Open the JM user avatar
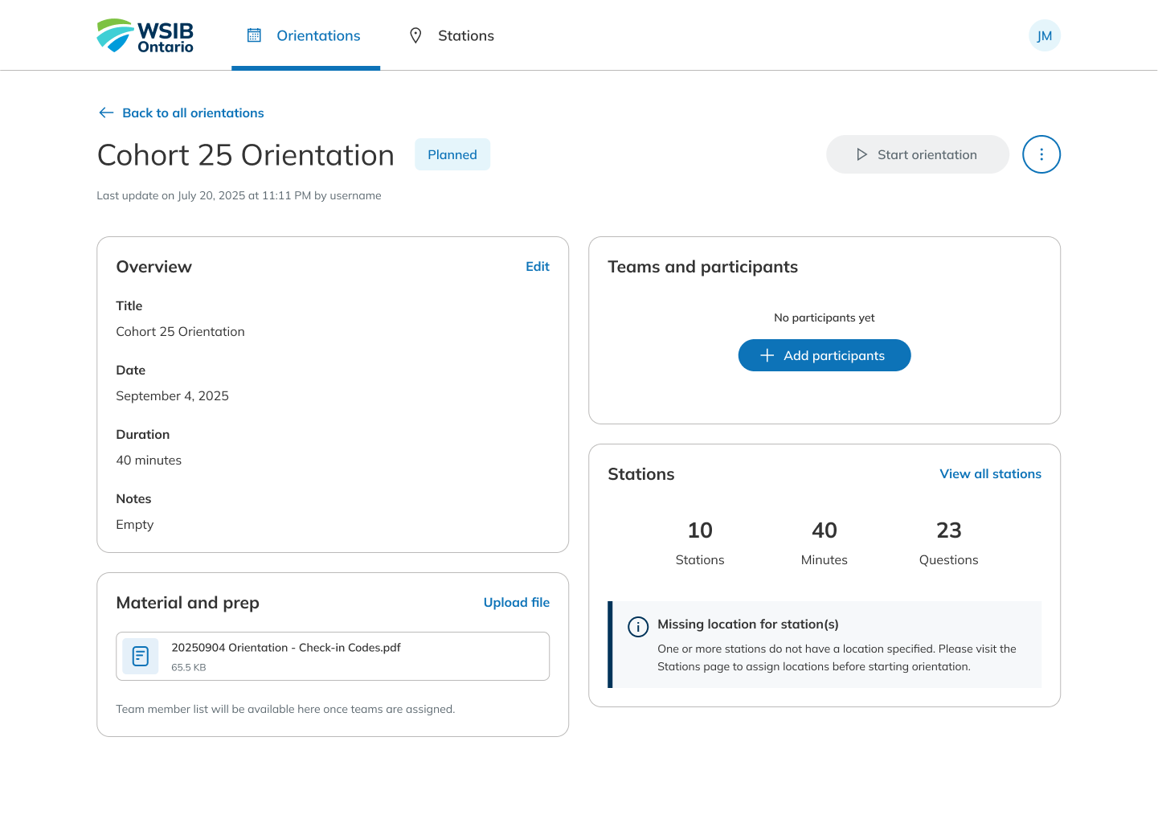This screenshot has width=1158, height=823. [x=1044, y=35]
